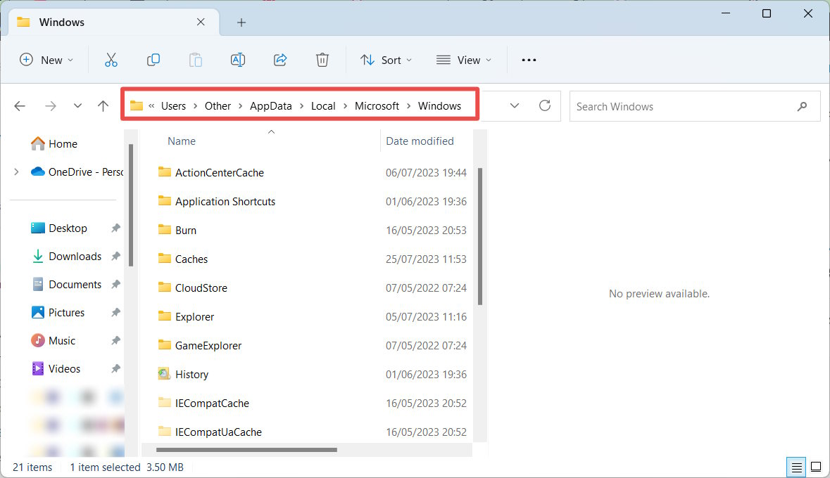Screen dimensions: 830x478
Task: Switch to compact view using status bar toggle
Action: pos(796,467)
